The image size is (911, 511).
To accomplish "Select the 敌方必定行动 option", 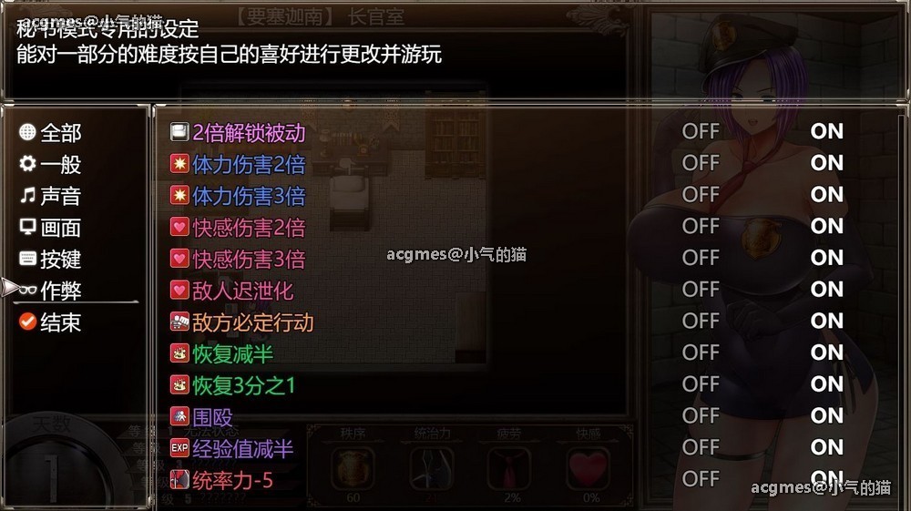I will 252,322.
